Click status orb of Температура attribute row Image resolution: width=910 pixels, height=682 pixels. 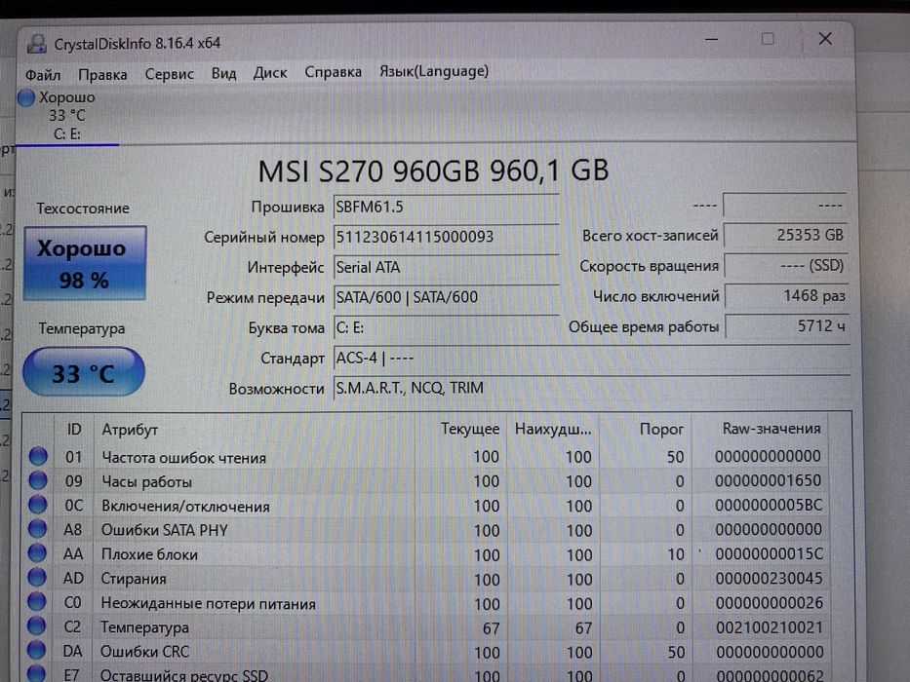[36, 626]
